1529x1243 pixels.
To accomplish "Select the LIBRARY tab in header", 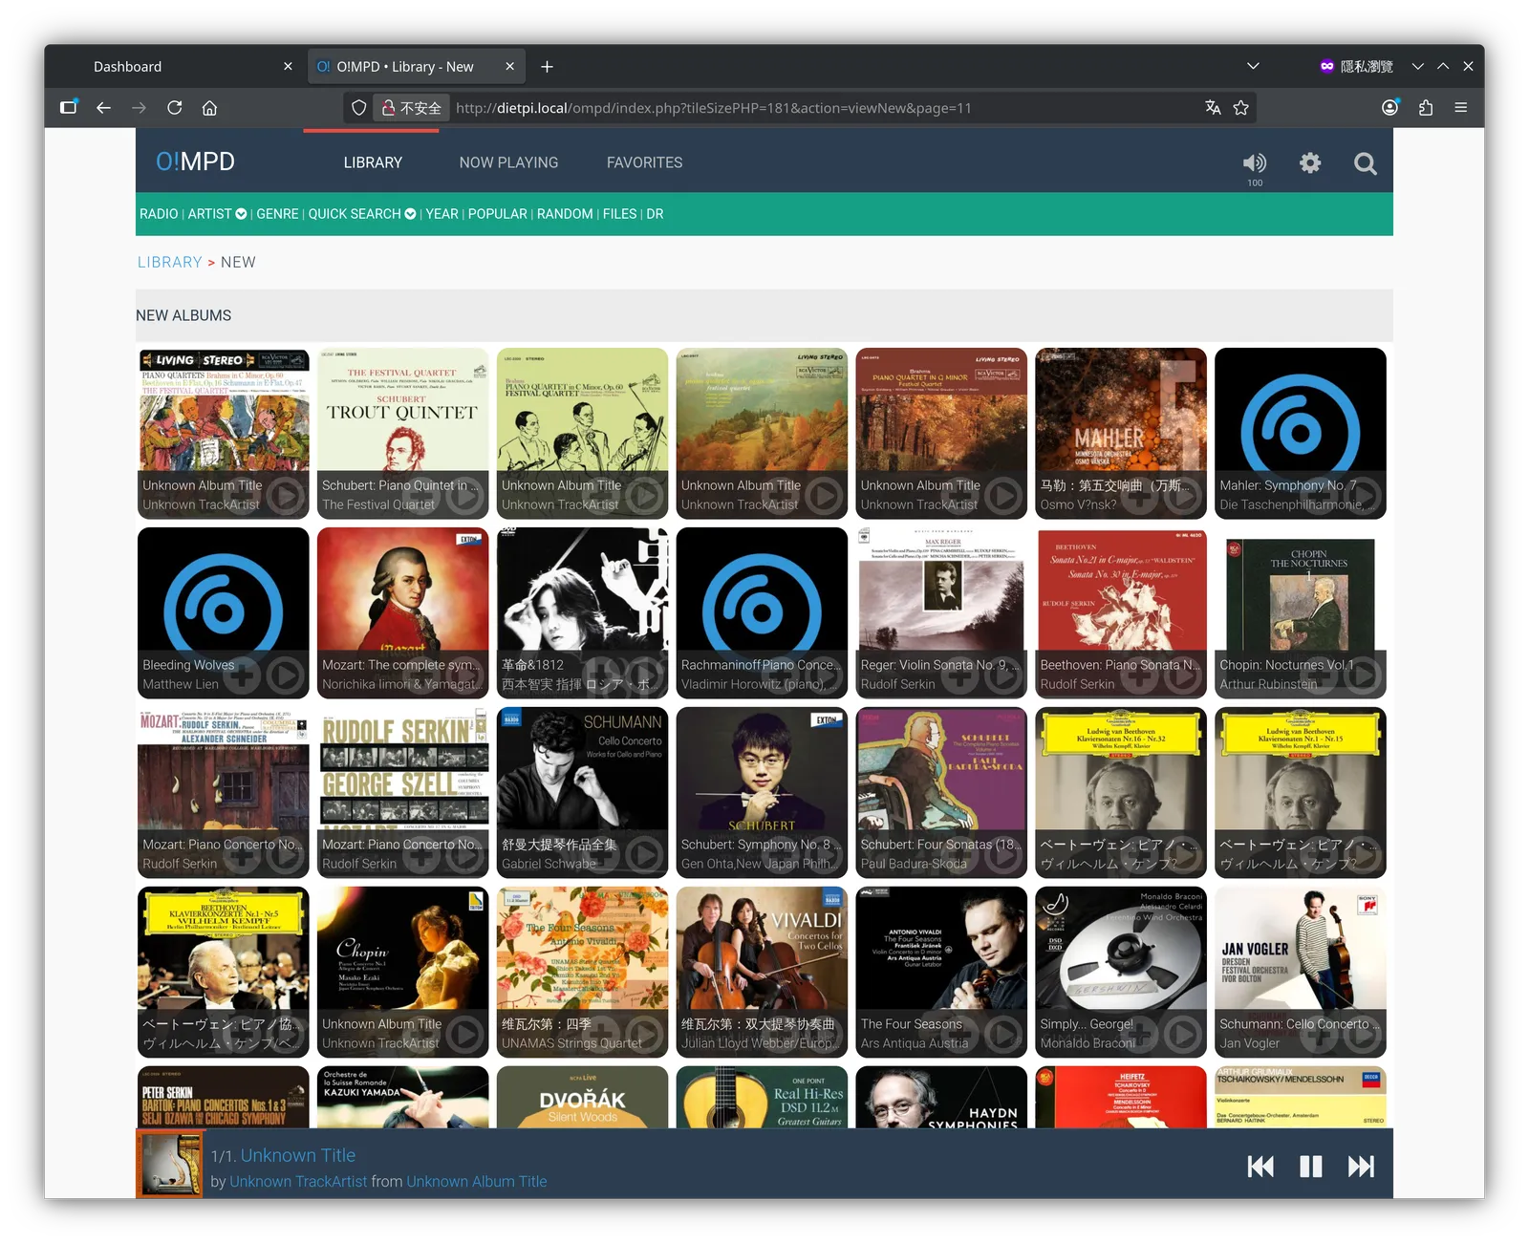I will pos(373,162).
